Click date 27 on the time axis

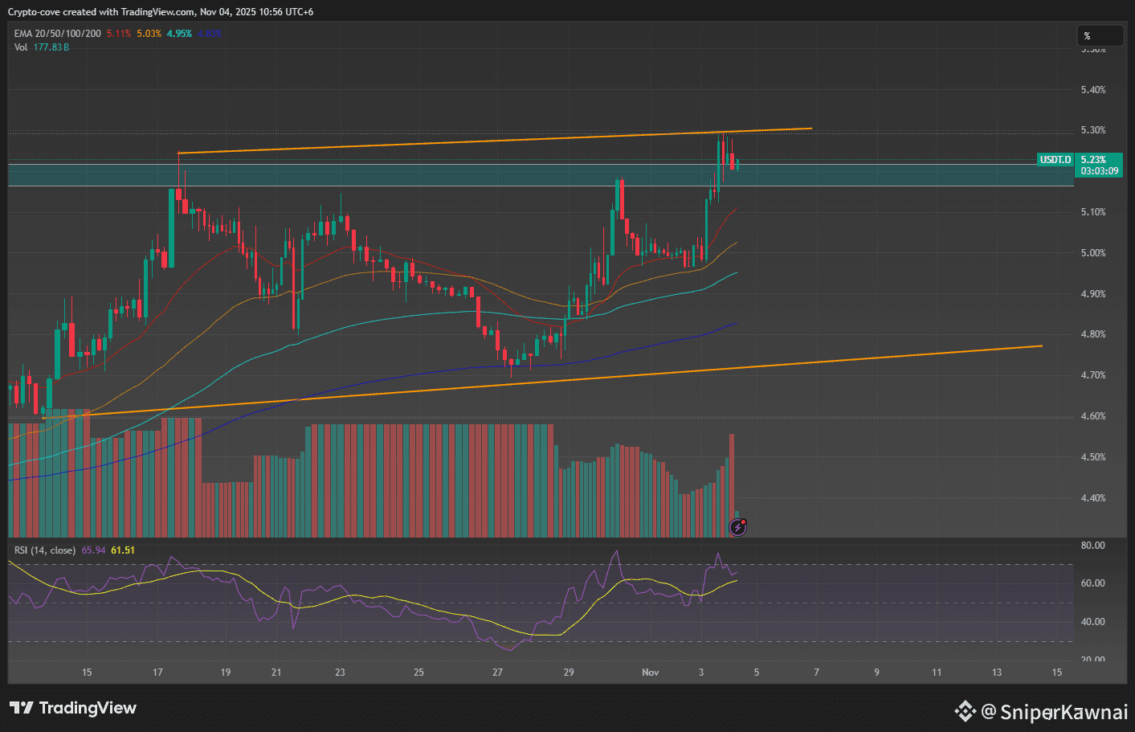[497, 673]
